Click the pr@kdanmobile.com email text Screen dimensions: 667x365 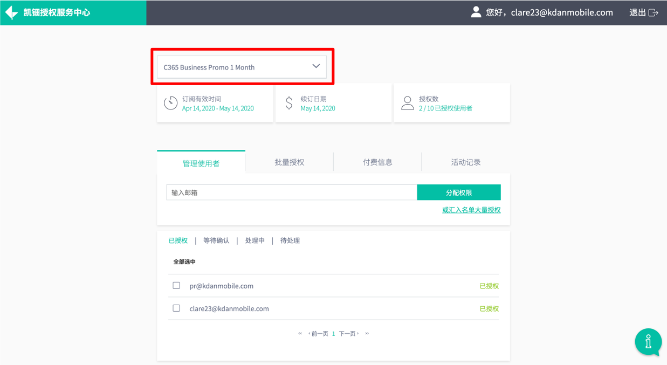222,286
